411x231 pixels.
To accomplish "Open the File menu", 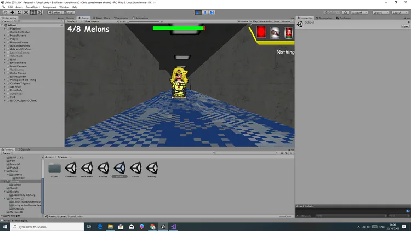I will [3, 7].
